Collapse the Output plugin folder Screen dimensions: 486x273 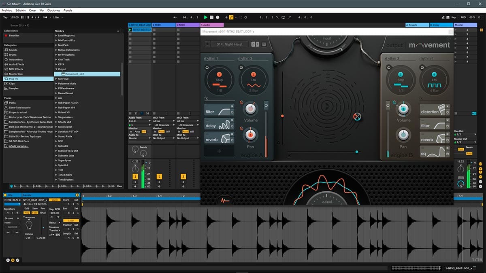(56, 69)
